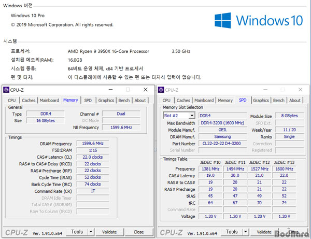Click Tools button in right CPU-Z window
This screenshot has height=239, width=311.
[x=232, y=232]
